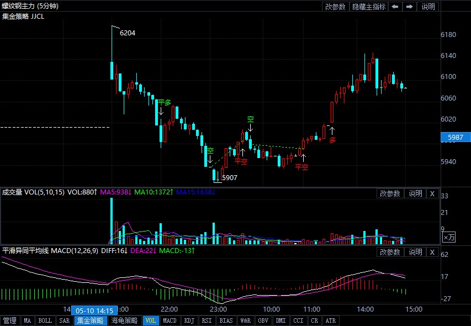Select the SAR indicator tab
The height and width of the screenshot is (326, 471).
point(65,320)
